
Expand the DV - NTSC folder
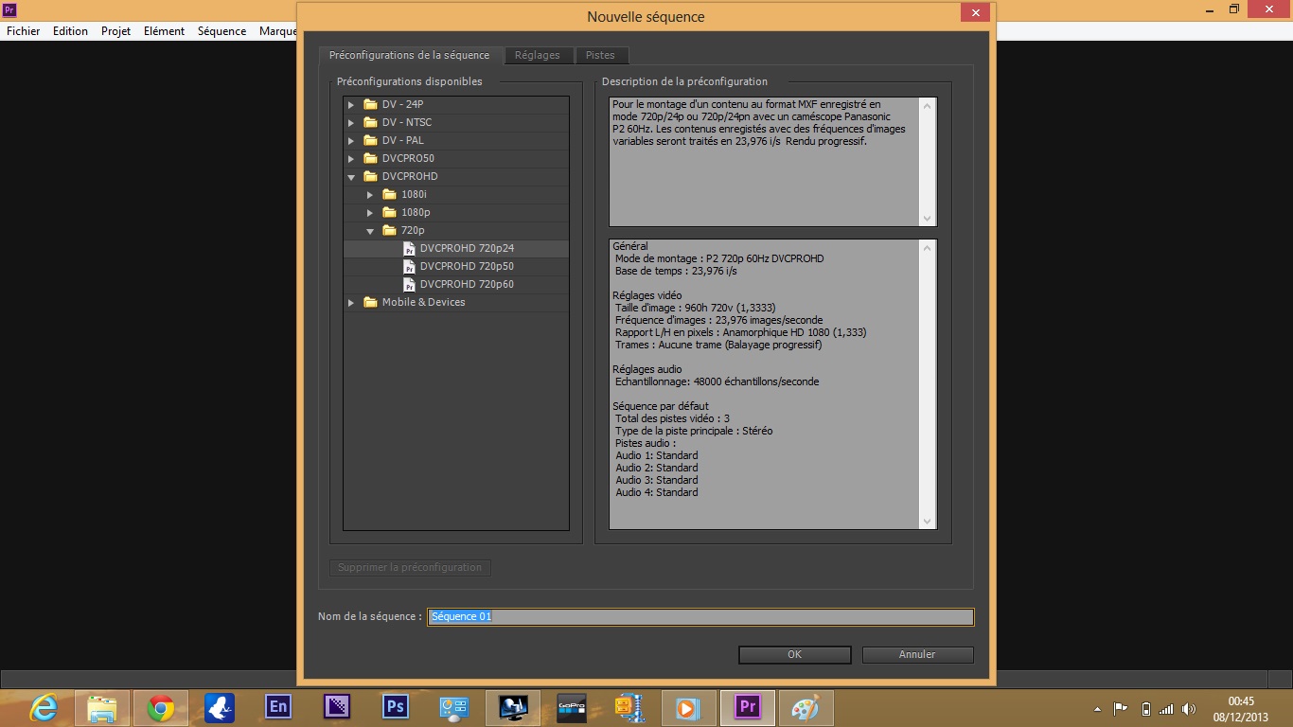[351, 123]
